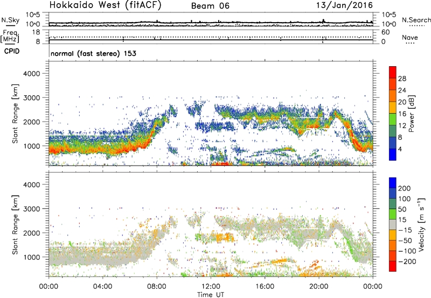Click the '3000' tick on velocity panel
Image resolution: width=431 pixels, height=298 pixels.
pos(31,209)
